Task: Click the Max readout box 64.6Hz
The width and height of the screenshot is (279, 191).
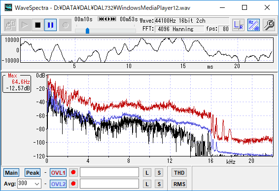Action: coord(17,83)
